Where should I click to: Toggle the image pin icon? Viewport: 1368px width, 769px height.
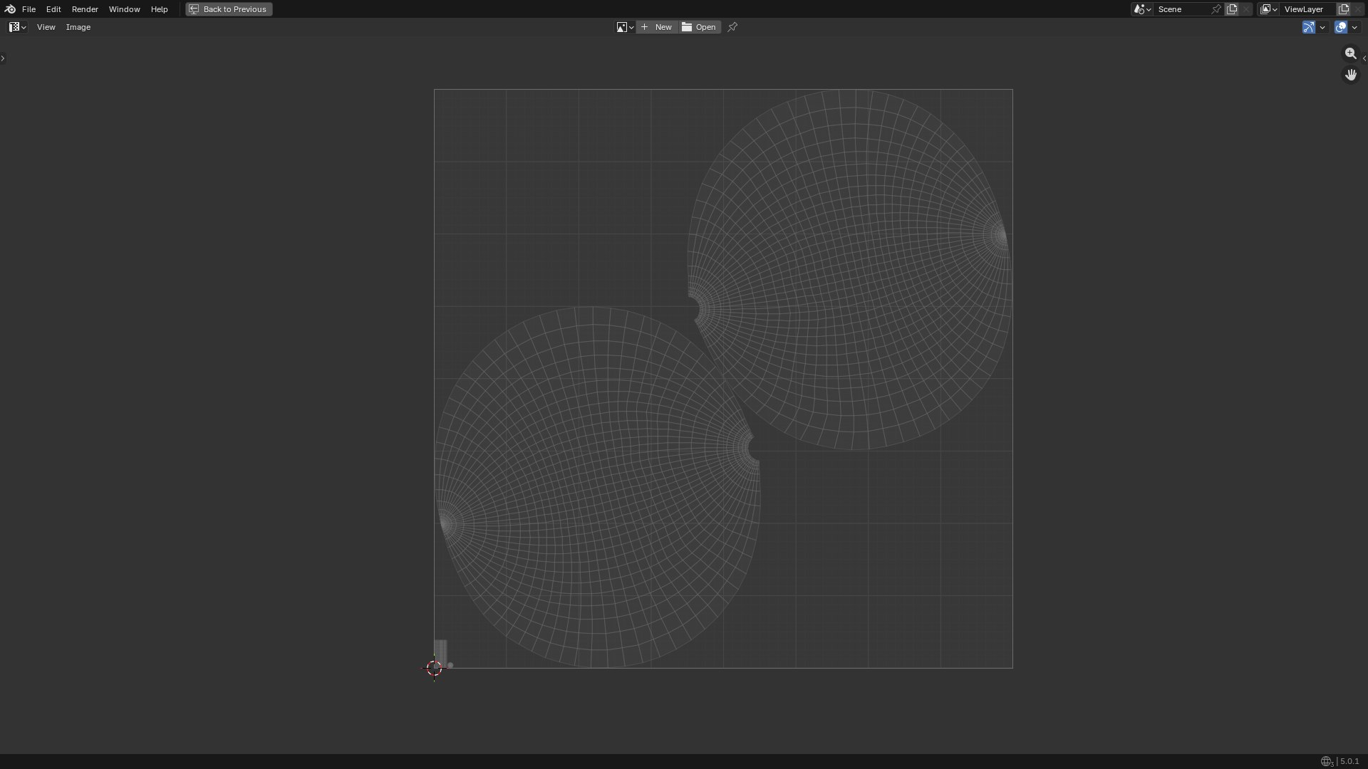click(732, 27)
